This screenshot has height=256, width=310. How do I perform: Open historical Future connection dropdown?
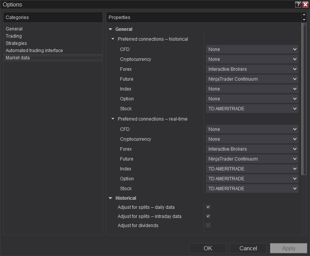click(252, 79)
